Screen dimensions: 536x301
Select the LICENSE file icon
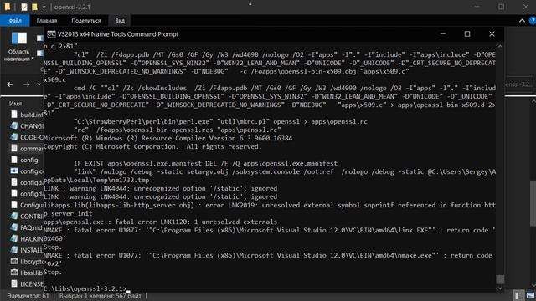[x=14, y=283]
